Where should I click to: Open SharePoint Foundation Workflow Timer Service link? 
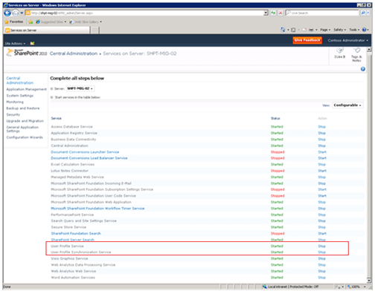[97, 209]
